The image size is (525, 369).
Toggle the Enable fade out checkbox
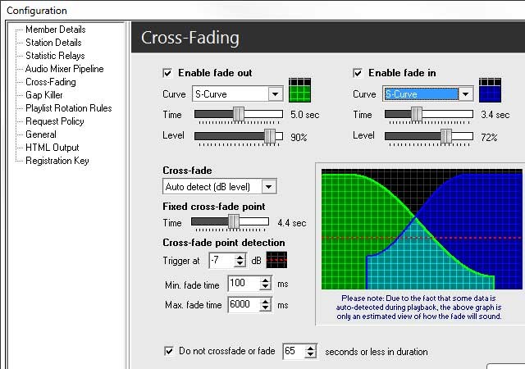[168, 73]
